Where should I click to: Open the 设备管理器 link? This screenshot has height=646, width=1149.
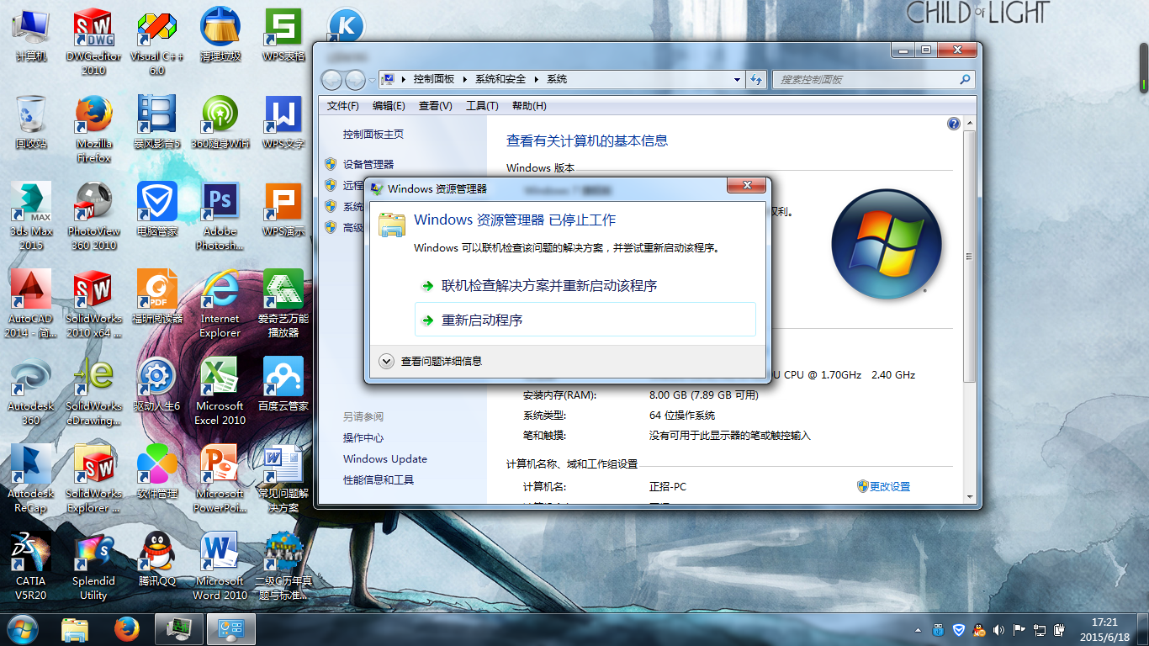[368, 165]
